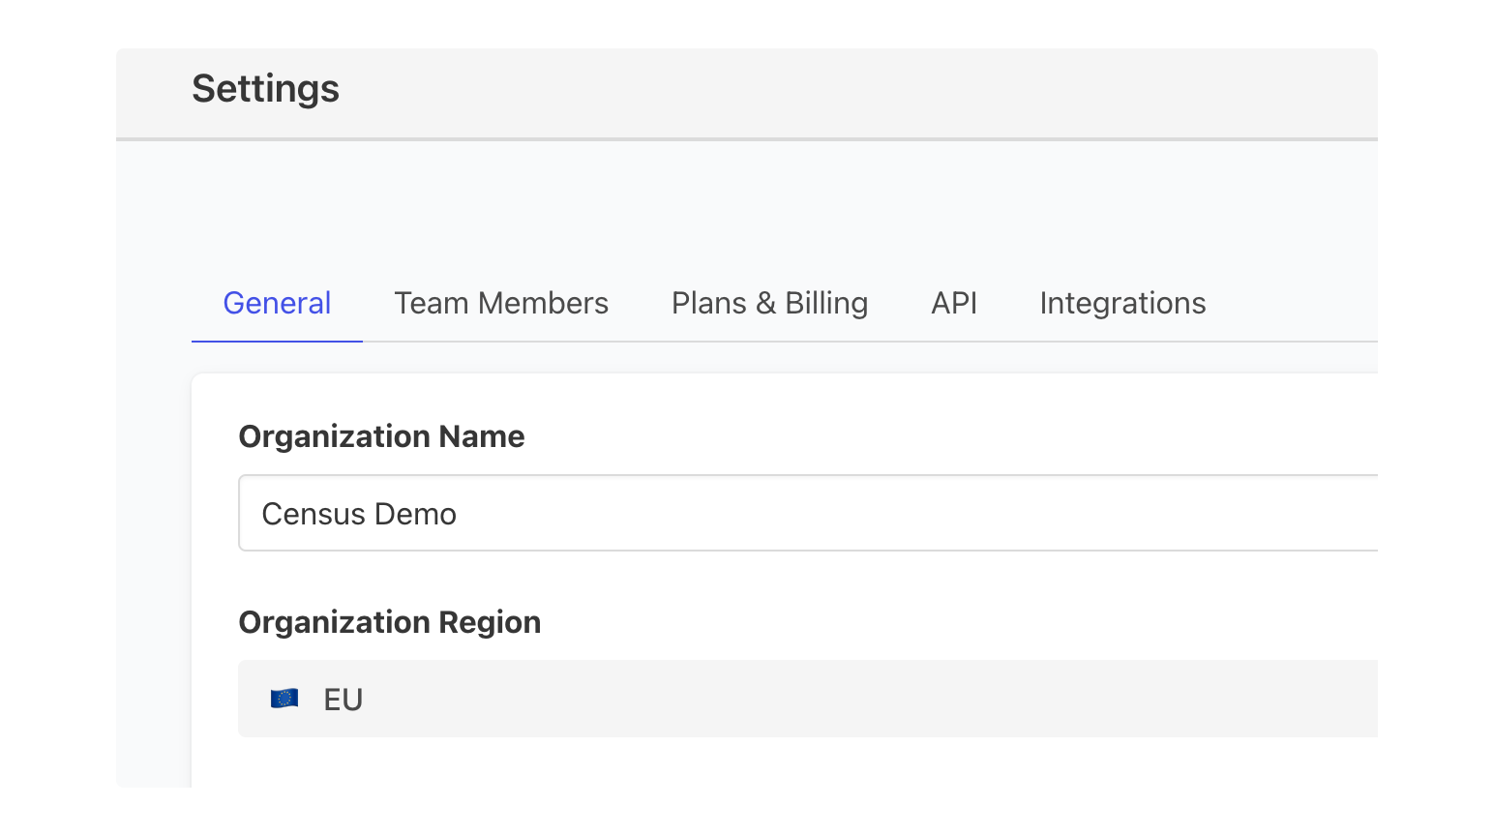Open the Integrations tab

pyautogui.click(x=1122, y=303)
